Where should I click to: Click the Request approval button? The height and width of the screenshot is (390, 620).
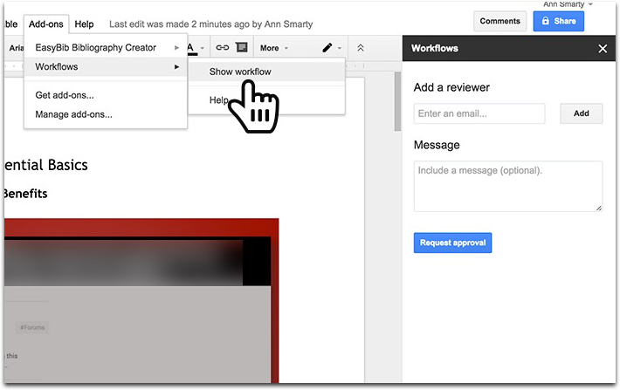452,243
